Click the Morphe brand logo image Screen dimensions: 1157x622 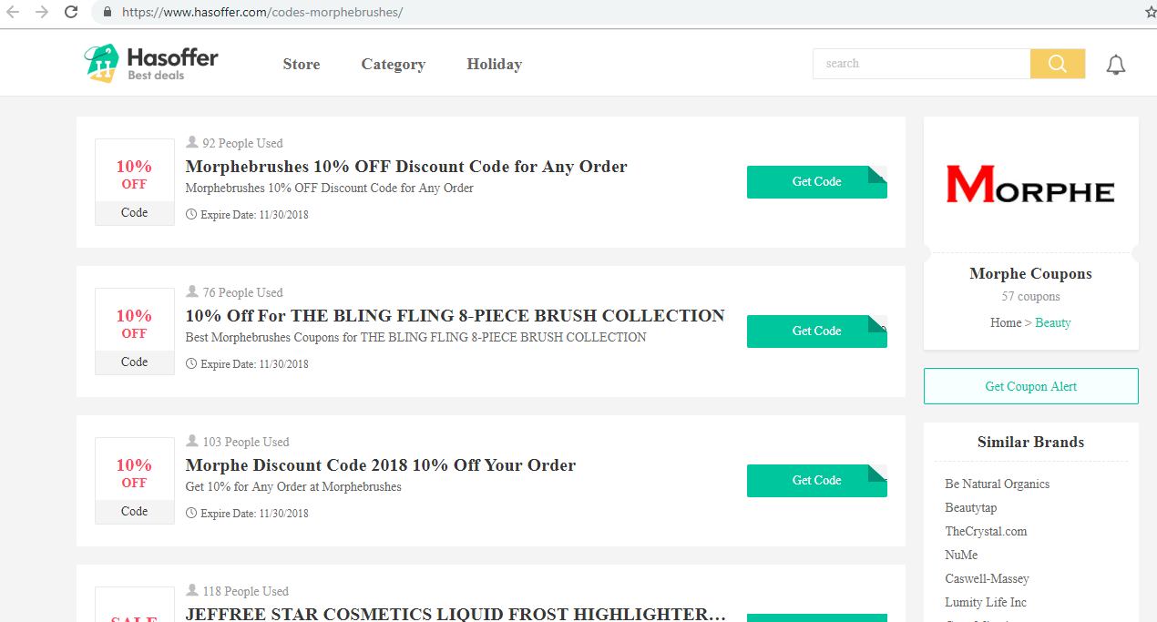coord(1030,183)
